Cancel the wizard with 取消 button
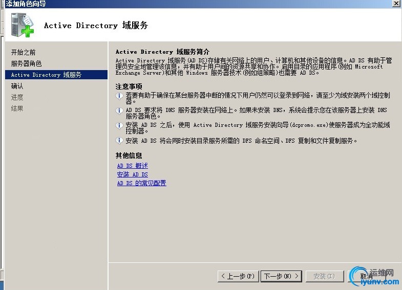 pyautogui.click(x=367, y=276)
